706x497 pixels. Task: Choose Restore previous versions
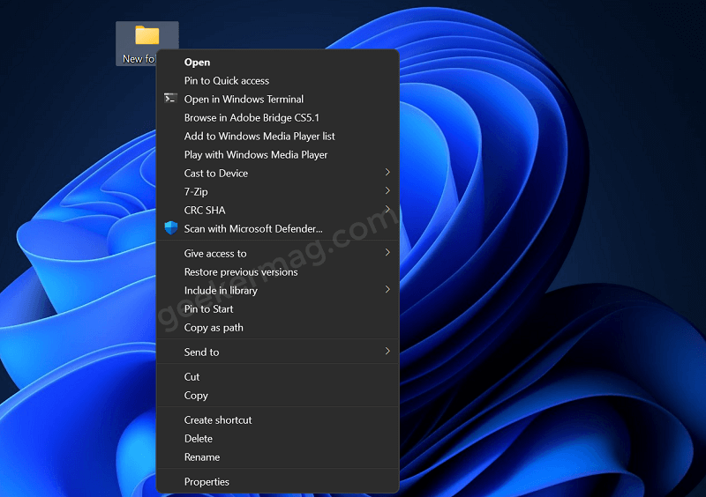(x=277, y=271)
